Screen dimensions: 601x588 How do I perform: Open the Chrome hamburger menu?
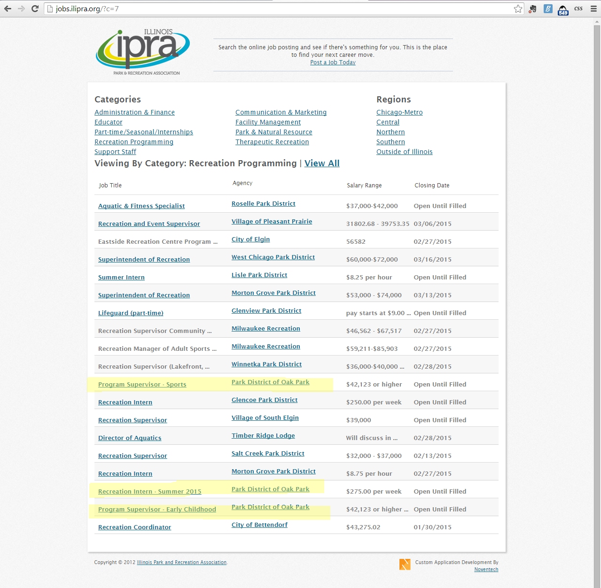coord(593,8)
